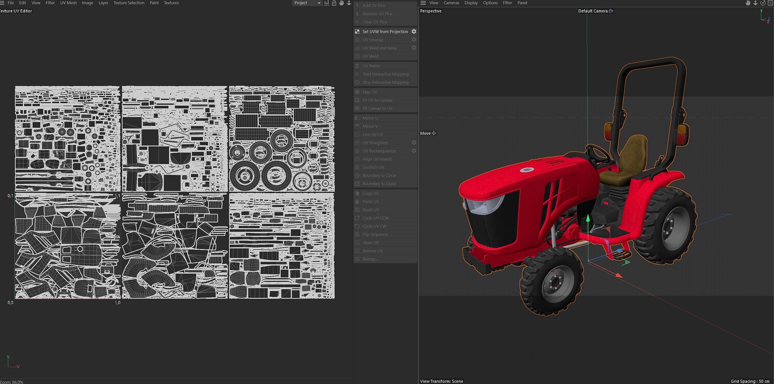The width and height of the screenshot is (774, 384).
Task: Open the UV Unwrap settings gear
Action: tap(413, 40)
